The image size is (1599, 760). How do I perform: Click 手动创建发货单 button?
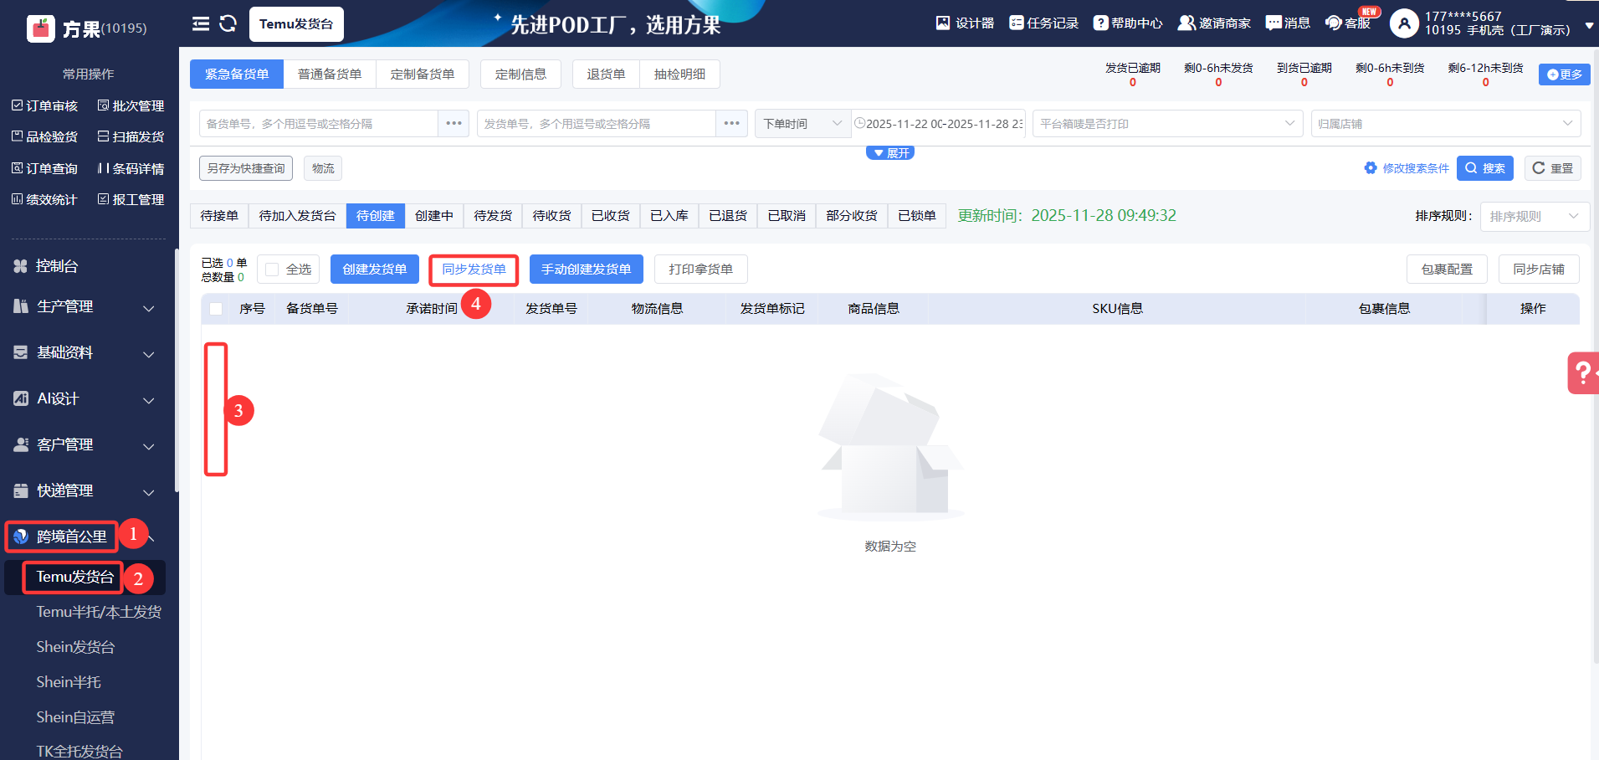click(586, 270)
